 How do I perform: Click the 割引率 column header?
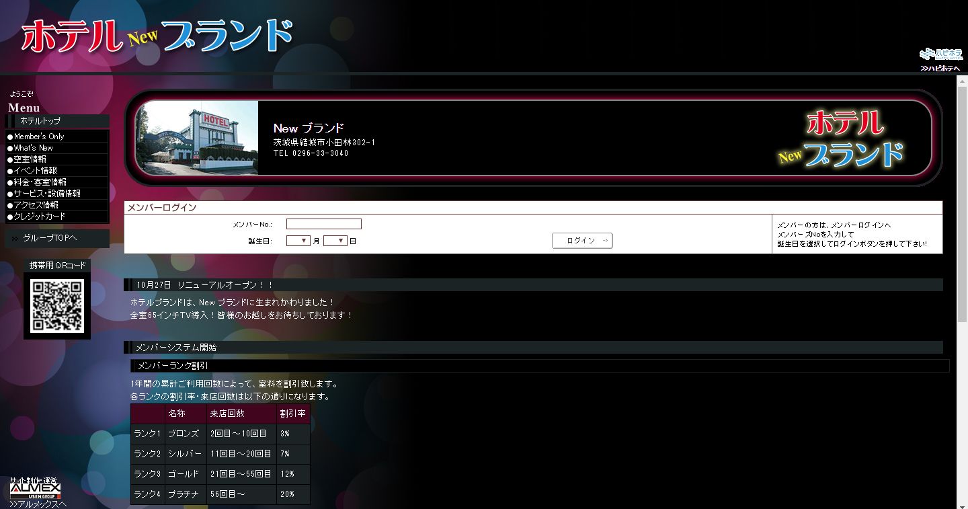(293, 414)
